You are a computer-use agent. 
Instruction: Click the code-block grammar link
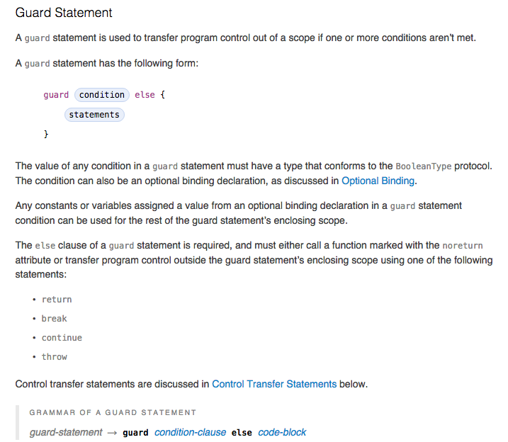pos(282,432)
